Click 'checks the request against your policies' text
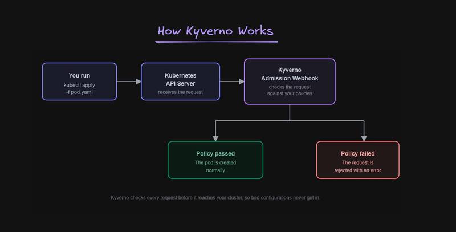This screenshot has width=456, height=232. click(x=290, y=90)
